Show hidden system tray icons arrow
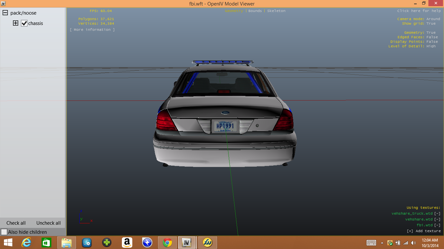Viewport: 444px width, 249px height. 382,243
